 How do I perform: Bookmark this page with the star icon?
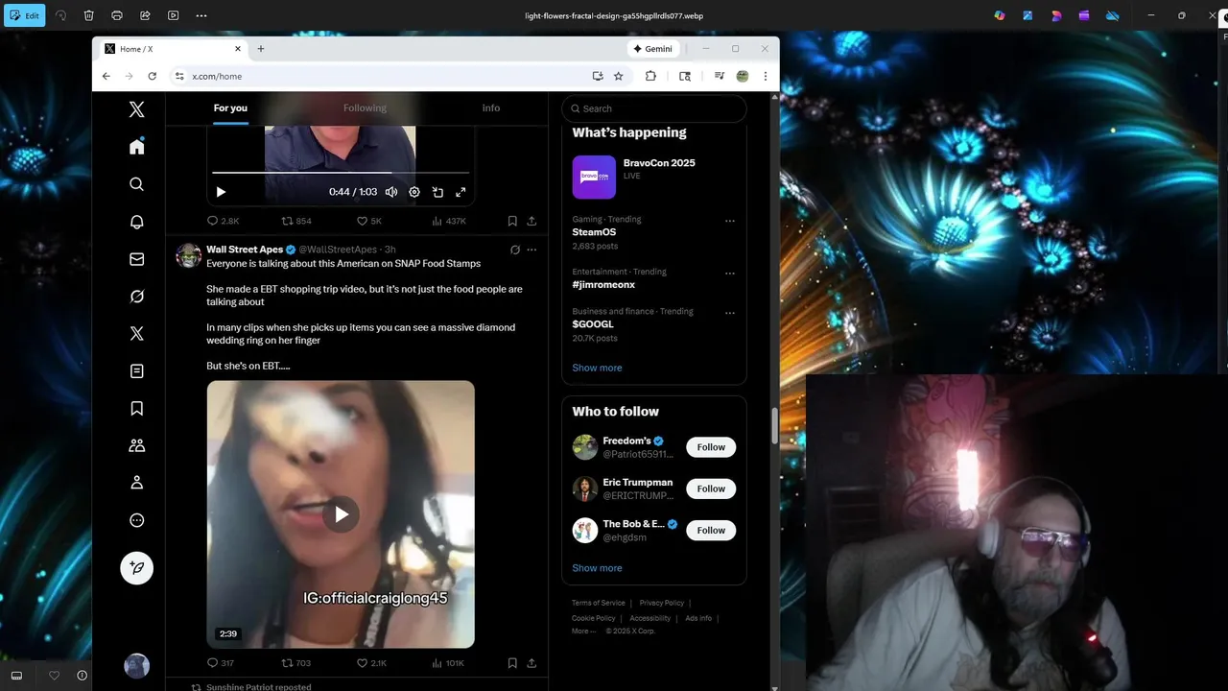pos(619,76)
